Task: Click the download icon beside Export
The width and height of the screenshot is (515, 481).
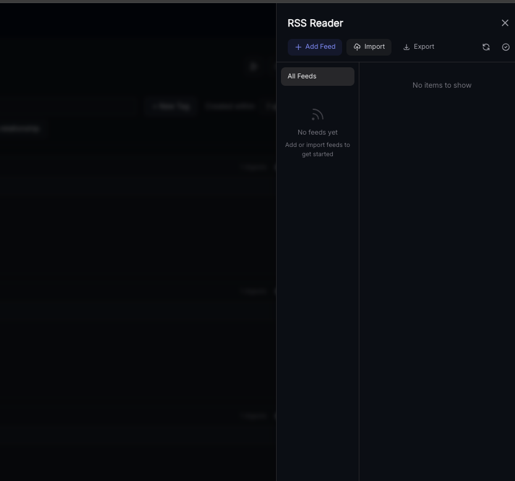Action: (406, 47)
